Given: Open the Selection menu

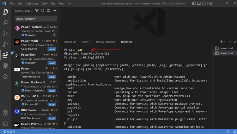Looking at the screenshot, I should [x=32, y=3].
